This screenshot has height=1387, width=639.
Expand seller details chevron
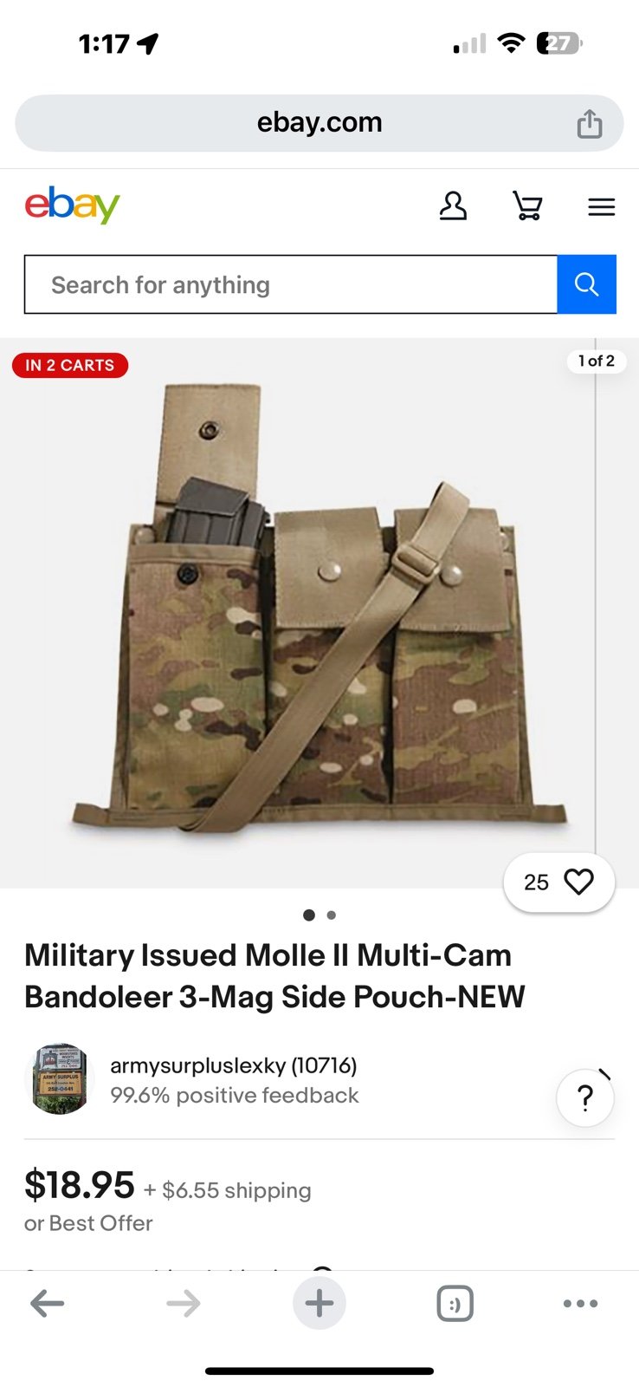pos(605,1075)
